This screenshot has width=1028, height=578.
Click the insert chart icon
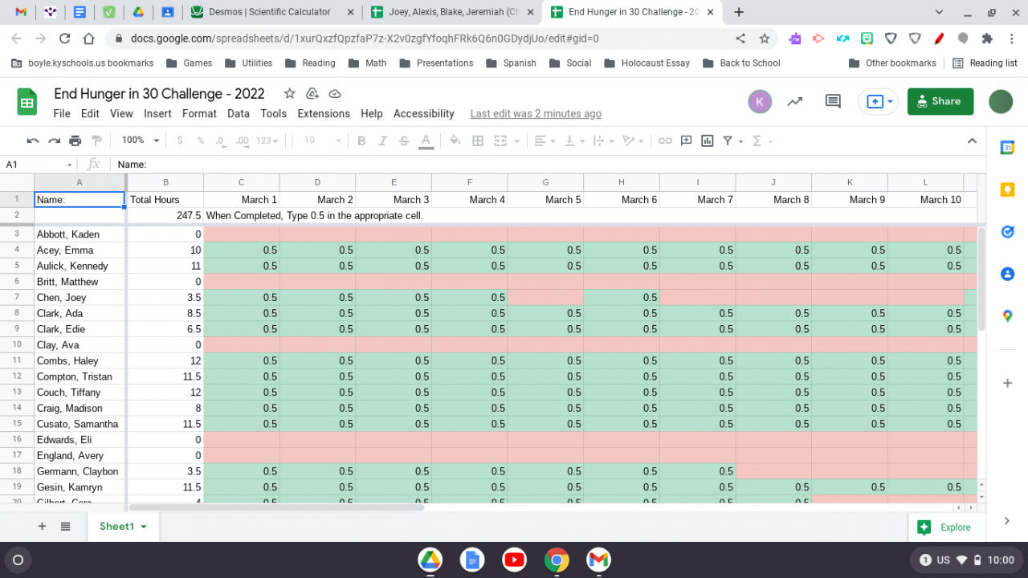coord(707,140)
